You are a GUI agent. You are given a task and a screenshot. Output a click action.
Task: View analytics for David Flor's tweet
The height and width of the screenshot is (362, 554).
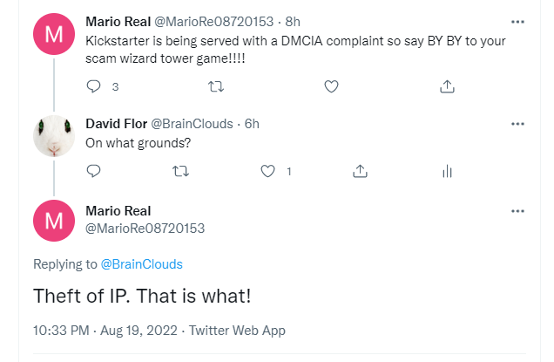[447, 172]
